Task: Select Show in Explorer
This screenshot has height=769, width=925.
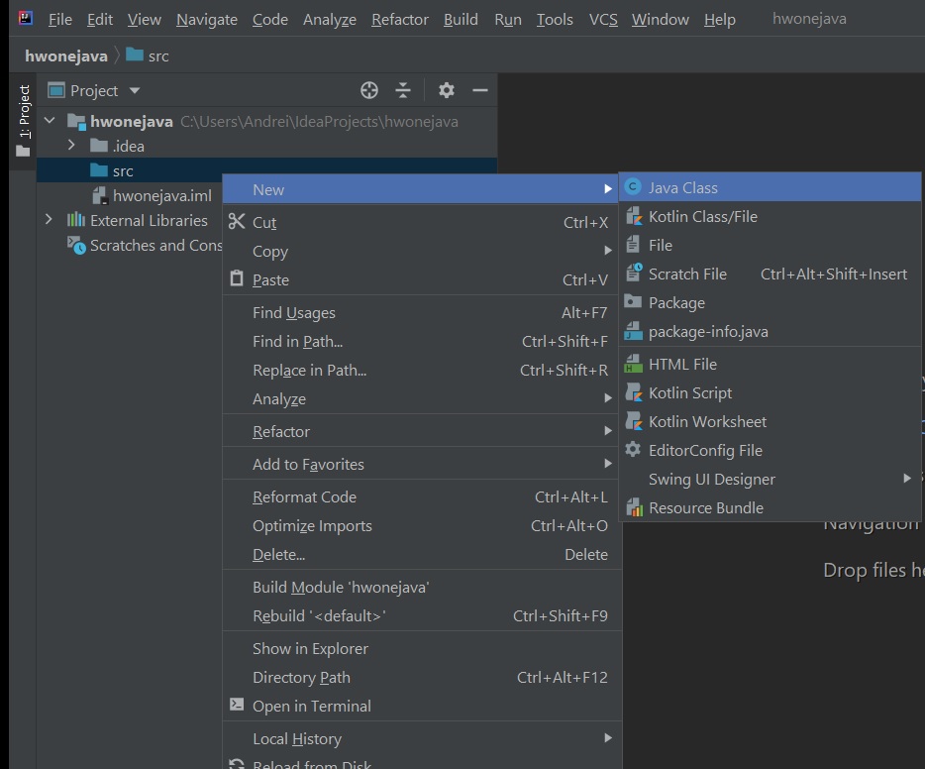Action: (422, 649)
